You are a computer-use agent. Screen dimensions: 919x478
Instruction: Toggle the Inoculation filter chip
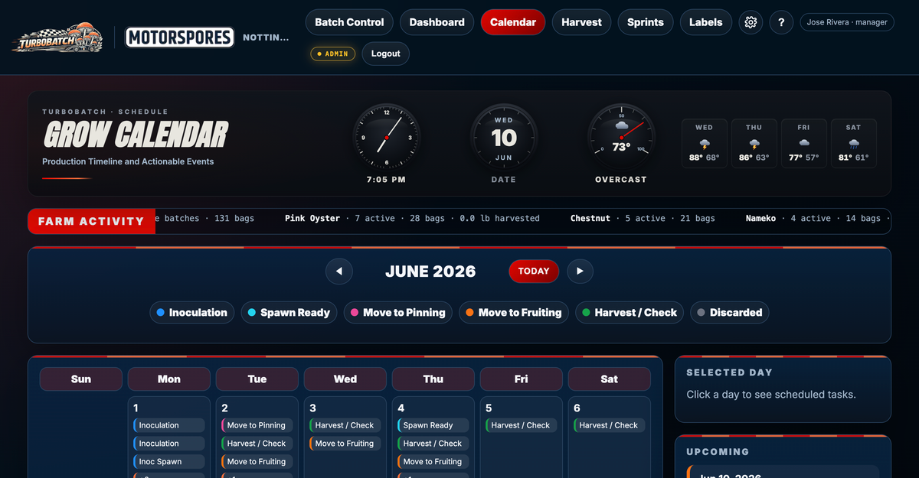pyautogui.click(x=192, y=312)
